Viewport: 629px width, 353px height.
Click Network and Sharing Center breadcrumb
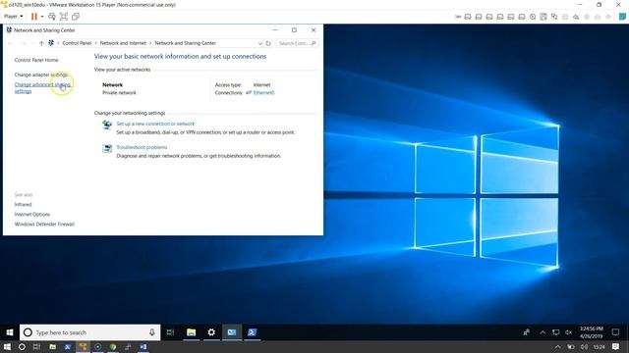click(x=186, y=43)
